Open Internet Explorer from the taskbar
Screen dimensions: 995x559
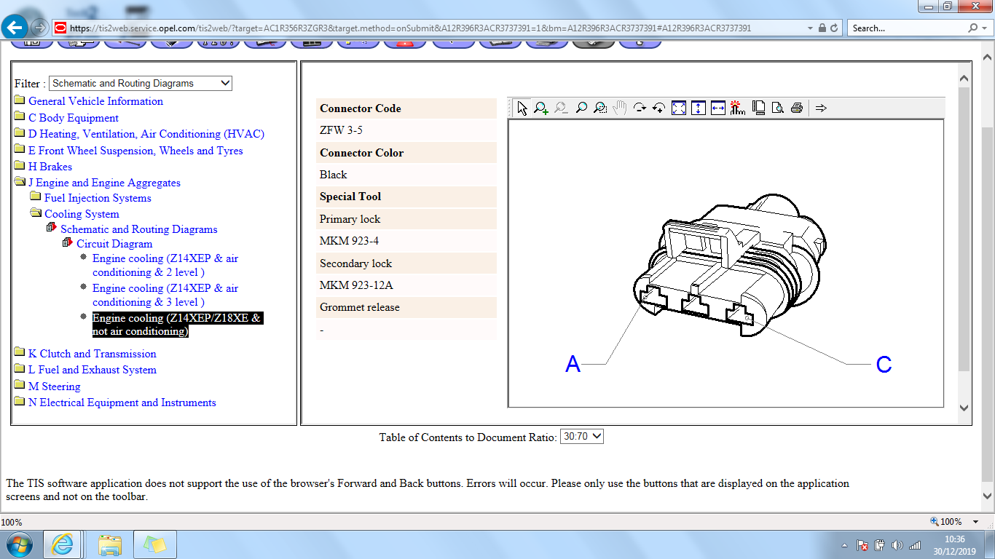click(63, 544)
